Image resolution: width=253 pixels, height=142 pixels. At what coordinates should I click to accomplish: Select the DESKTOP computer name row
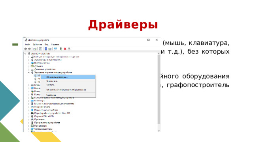tap(40, 54)
